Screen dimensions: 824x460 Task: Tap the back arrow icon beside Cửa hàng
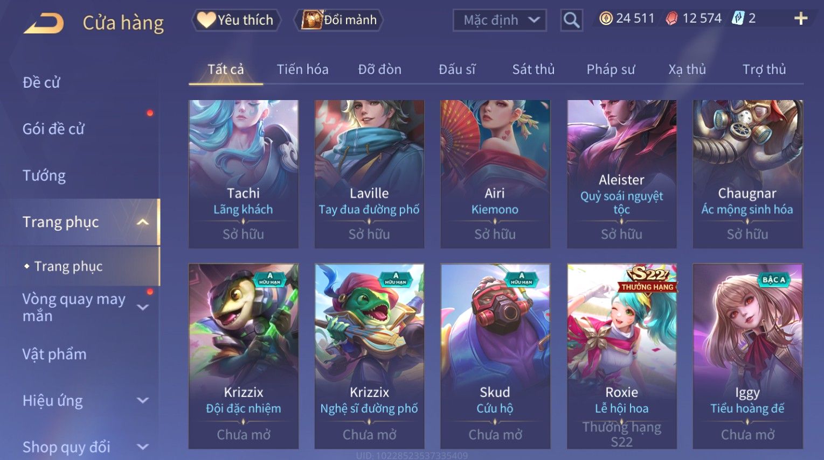tap(44, 23)
